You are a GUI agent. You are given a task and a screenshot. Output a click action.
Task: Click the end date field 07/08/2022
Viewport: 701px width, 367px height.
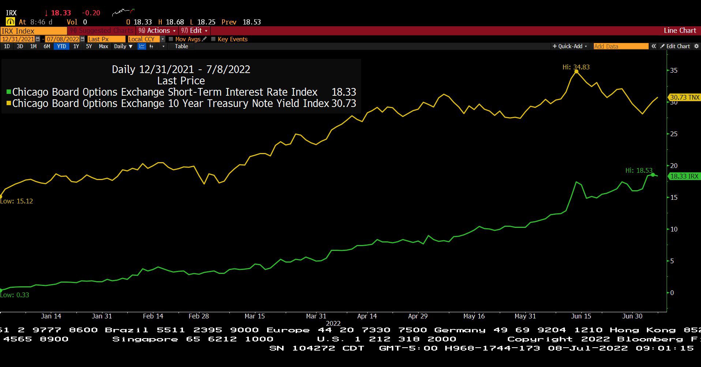pos(63,39)
